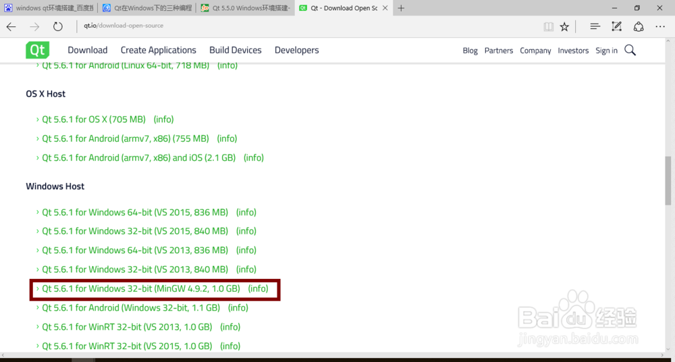675x362 pixels.
Task: Open info for Windows 64-bit VS 2015
Action: [x=246, y=213]
